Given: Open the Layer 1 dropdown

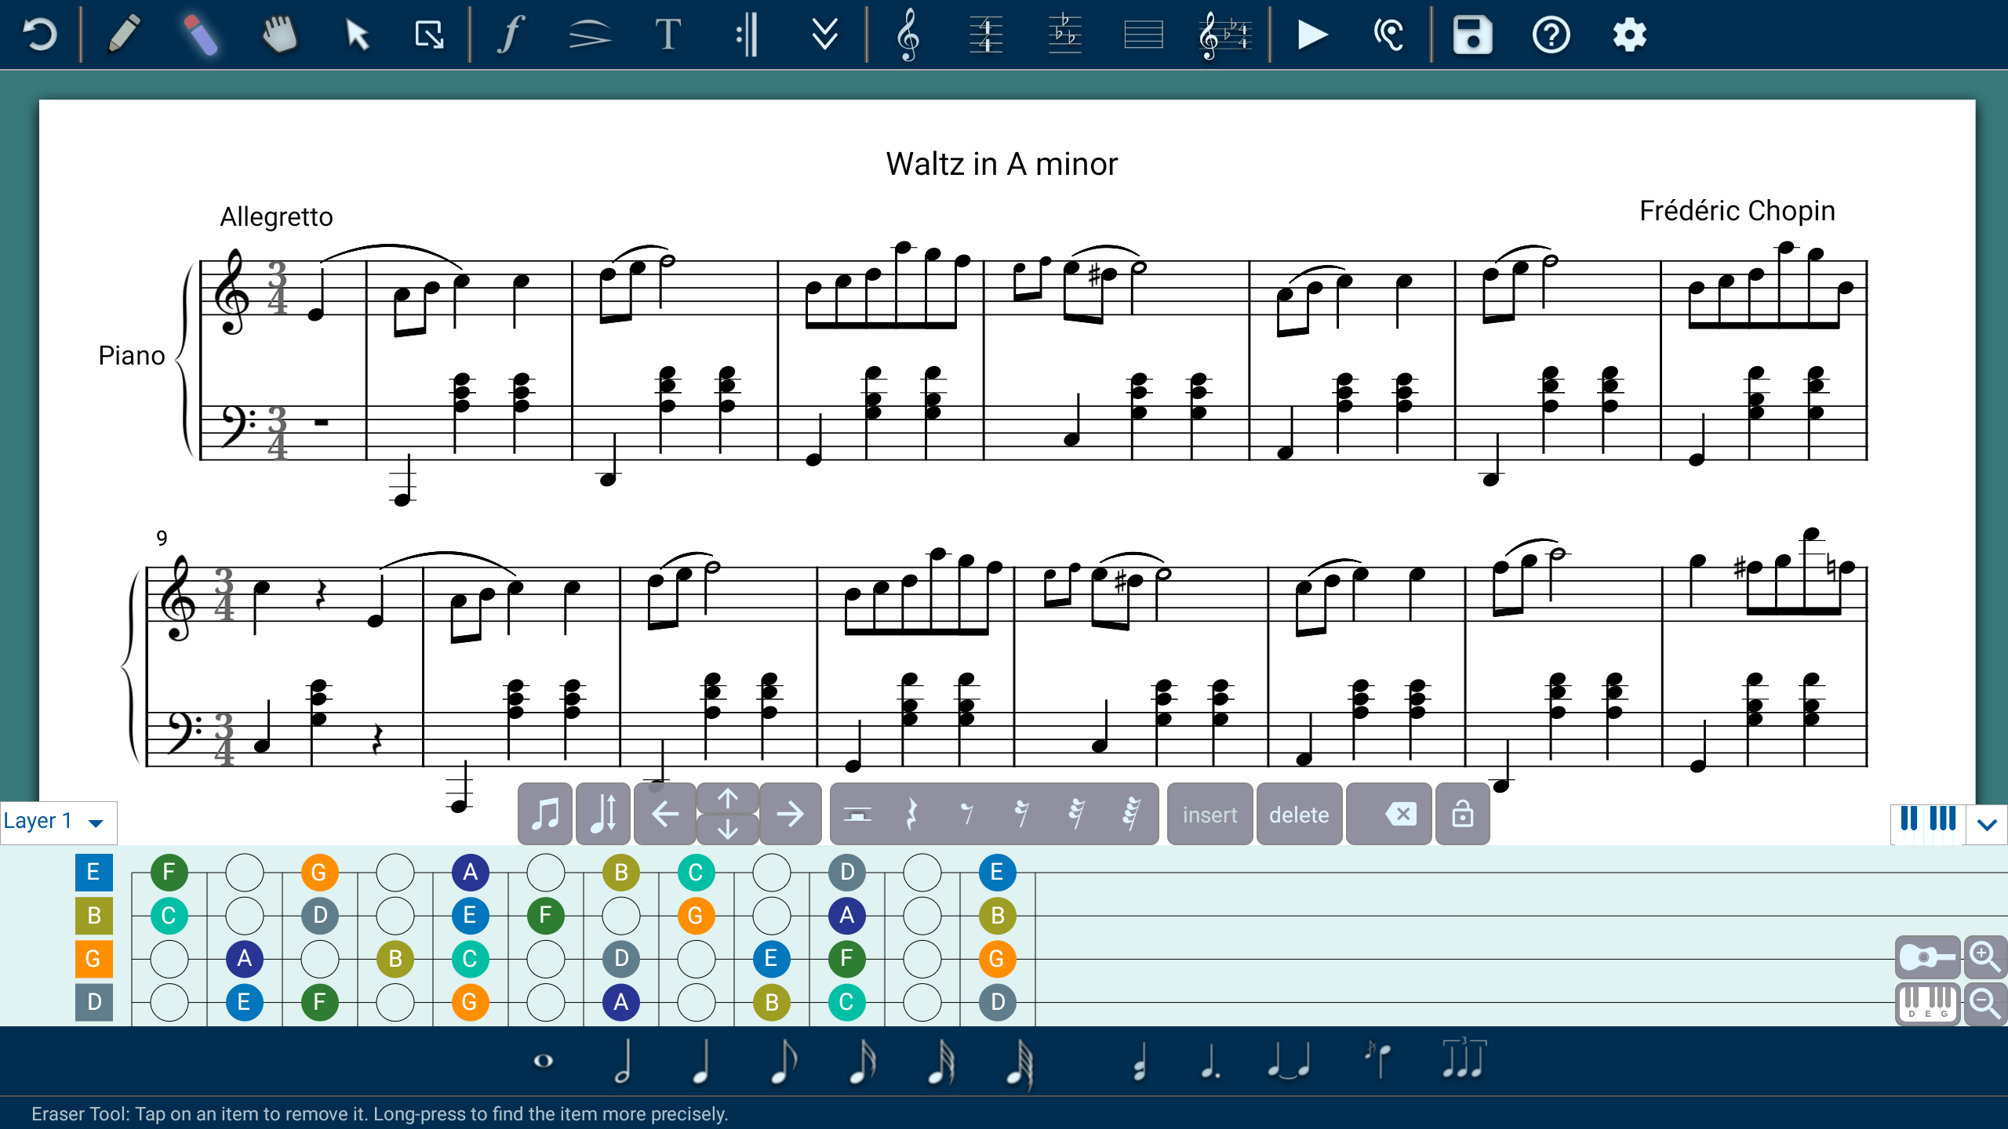Looking at the screenshot, I should click(58, 822).
